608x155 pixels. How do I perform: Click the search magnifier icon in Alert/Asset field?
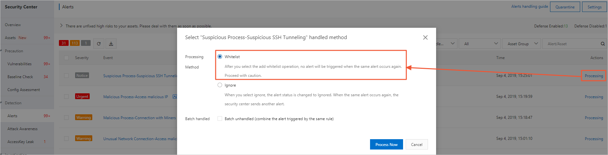[602, 44]
